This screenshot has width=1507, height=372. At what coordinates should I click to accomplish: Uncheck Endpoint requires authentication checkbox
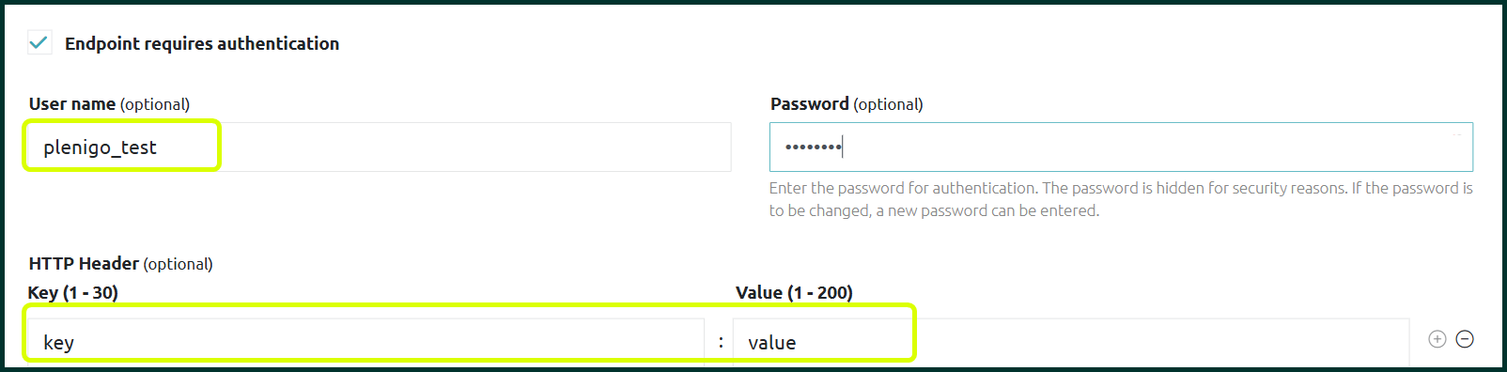click(x=39, y=42)
